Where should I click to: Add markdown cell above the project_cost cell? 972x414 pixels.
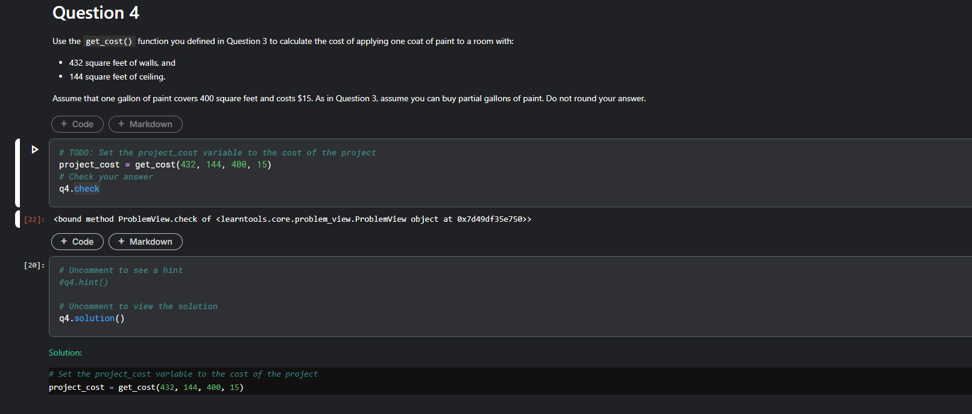[145, 124]
